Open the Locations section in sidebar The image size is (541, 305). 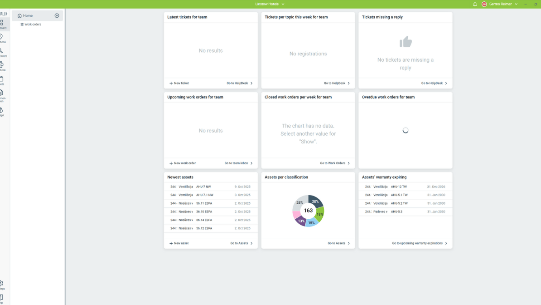tap(2, 38)
